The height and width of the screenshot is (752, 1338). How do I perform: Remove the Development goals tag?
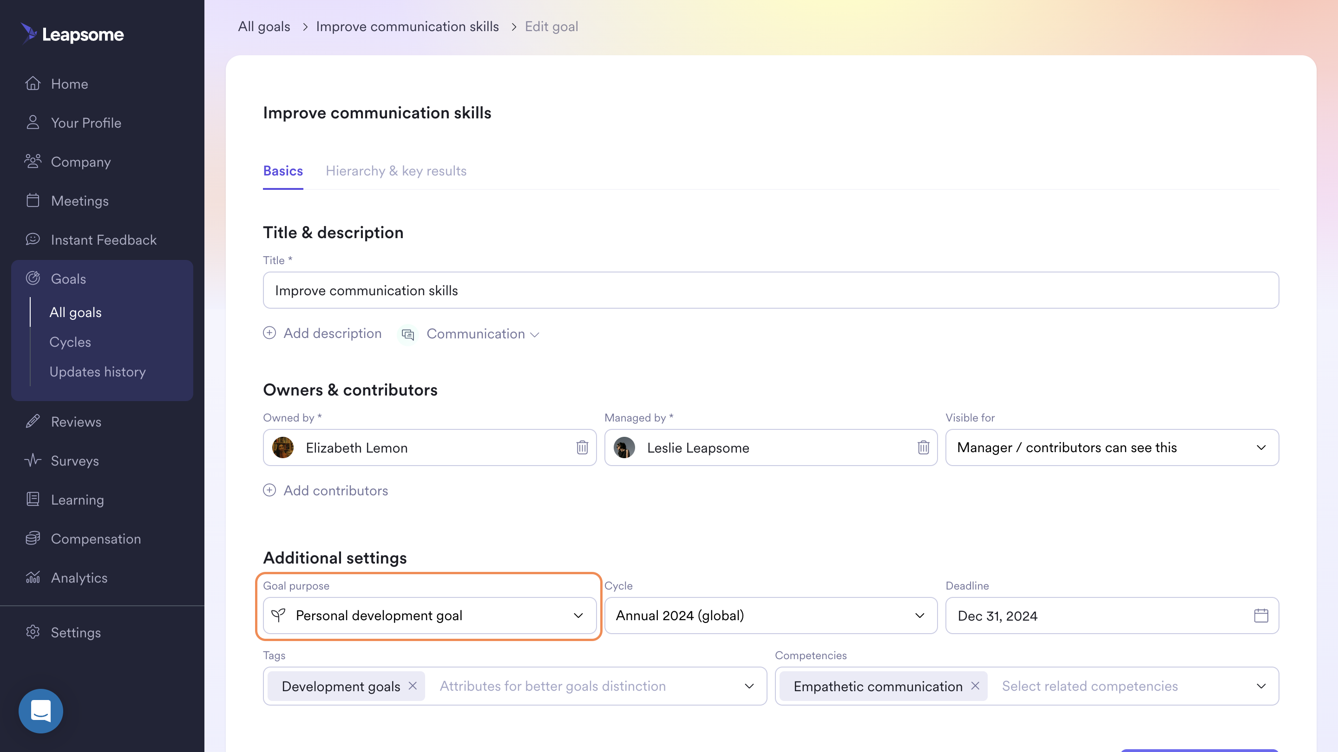[x=413, y=686]
